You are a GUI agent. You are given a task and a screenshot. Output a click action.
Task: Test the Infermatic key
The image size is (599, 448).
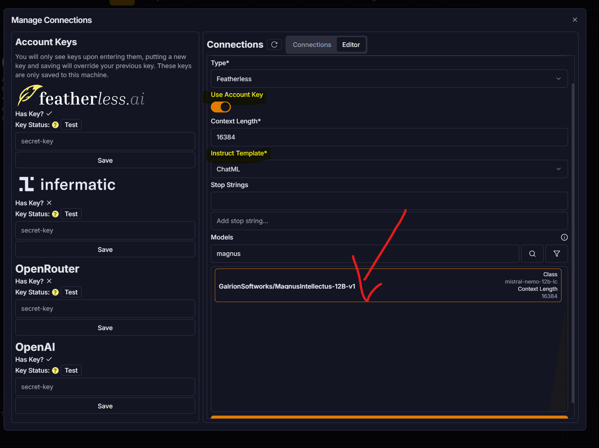(x=71, y=214)
